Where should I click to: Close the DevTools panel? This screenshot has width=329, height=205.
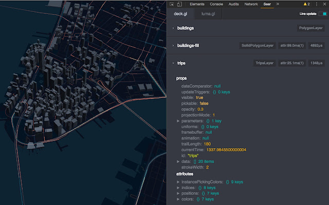point(323,4)
